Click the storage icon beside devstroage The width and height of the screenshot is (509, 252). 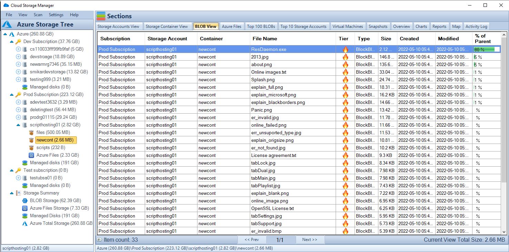(x=25, y=57)
